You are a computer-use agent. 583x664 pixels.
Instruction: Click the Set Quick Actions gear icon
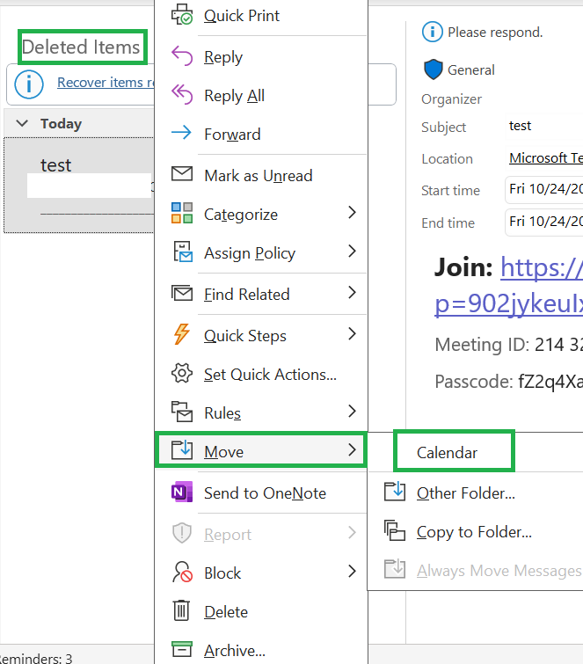pos(182,373)
